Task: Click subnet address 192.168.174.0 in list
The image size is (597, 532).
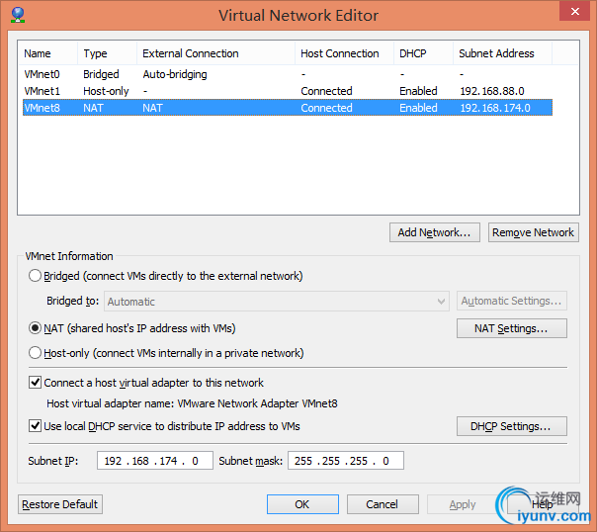Action: click(x=495, y=108)
